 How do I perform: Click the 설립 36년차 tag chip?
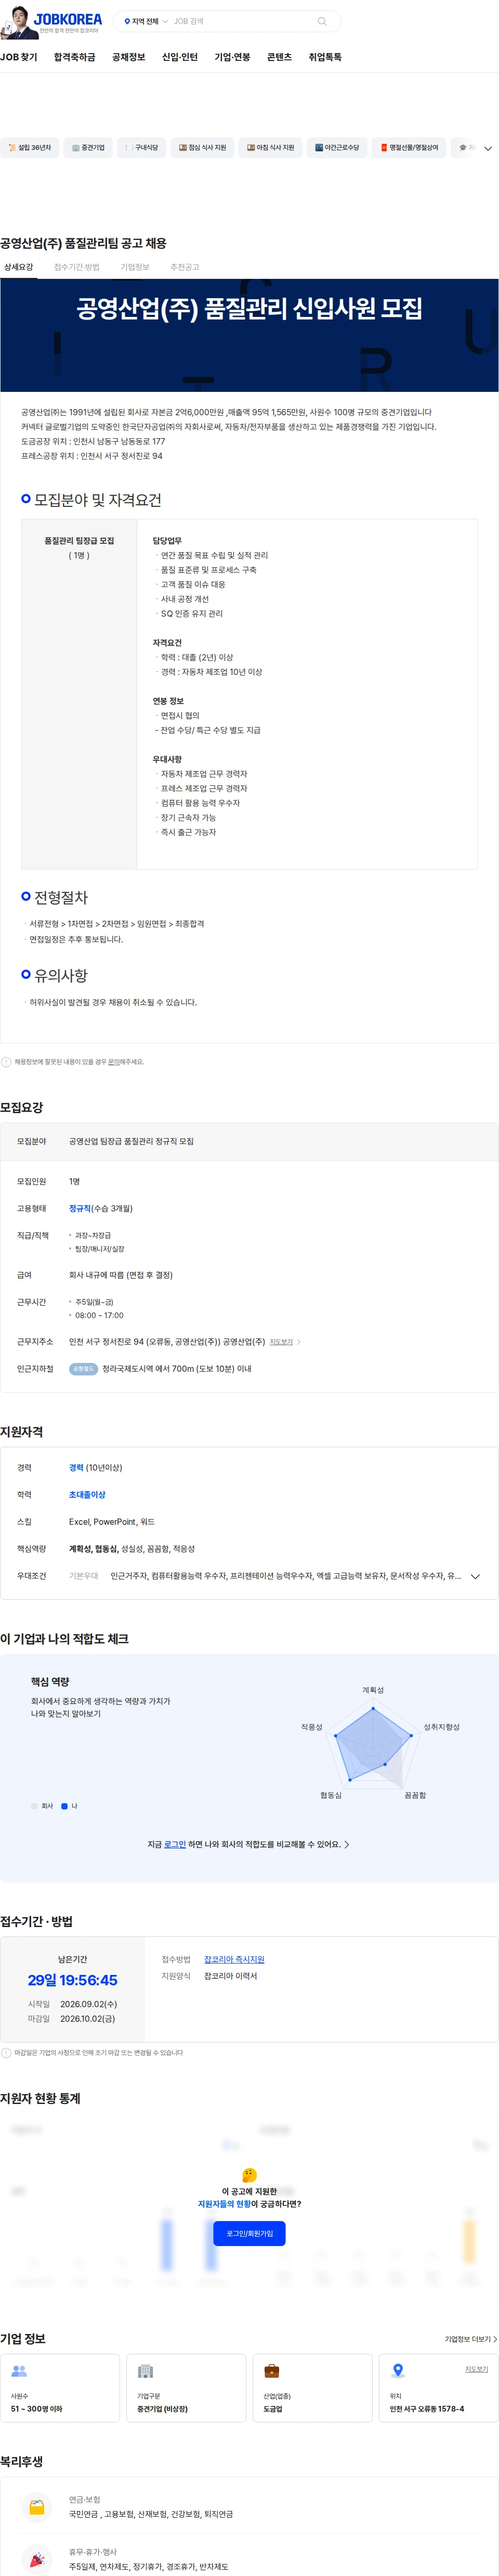coord(30,147)
